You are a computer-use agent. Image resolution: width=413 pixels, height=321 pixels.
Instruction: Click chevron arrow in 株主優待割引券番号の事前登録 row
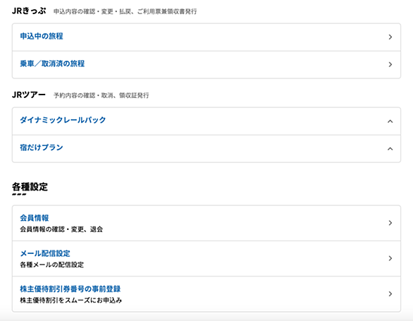click(390, 293)
